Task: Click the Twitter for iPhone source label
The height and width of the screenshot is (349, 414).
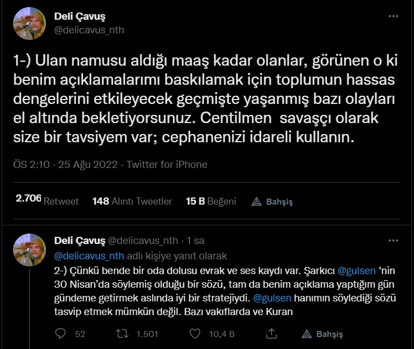Action: [167, 165]
